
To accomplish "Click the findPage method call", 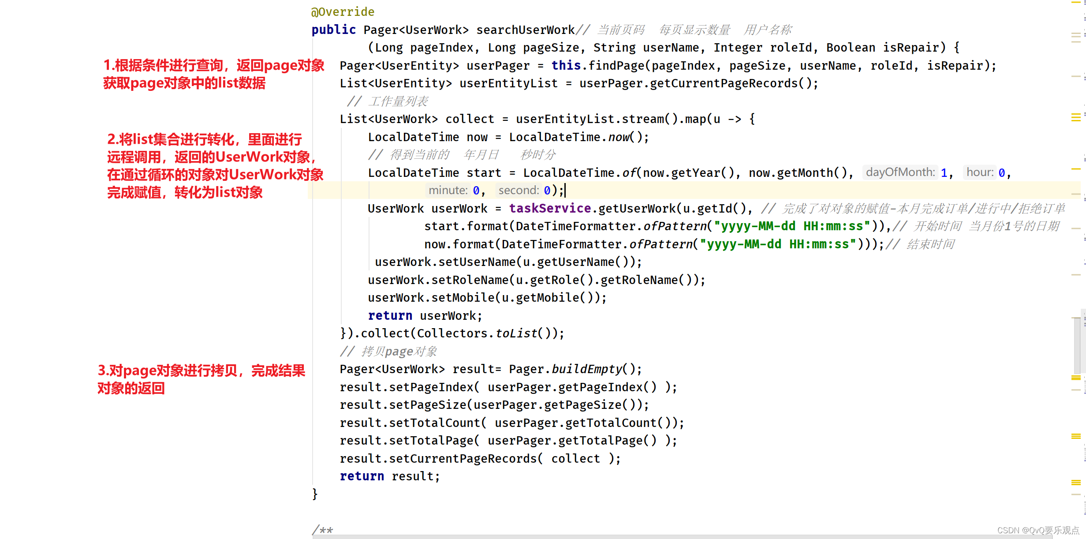I will [x=616, y=65].
